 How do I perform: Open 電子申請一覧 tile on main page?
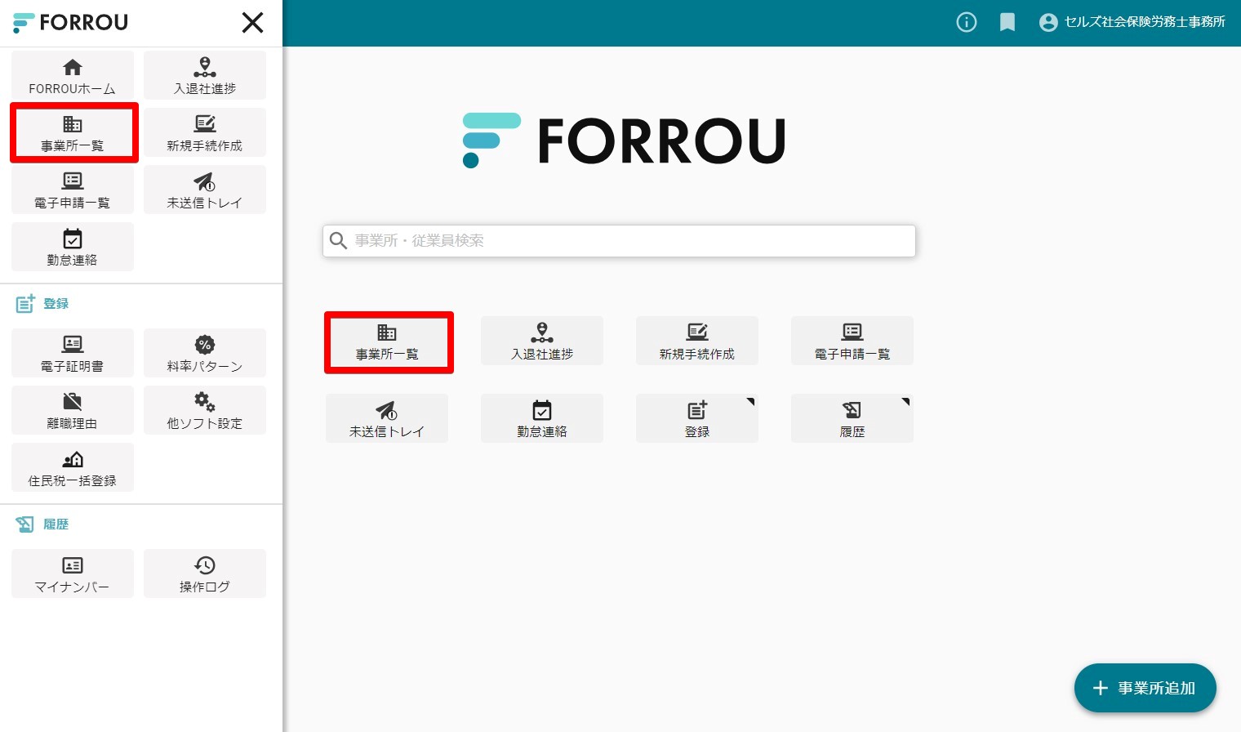852,341
